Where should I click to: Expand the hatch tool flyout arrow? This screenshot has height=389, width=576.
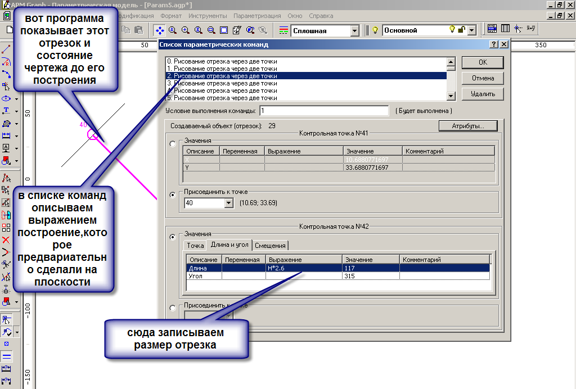point(16,124)
